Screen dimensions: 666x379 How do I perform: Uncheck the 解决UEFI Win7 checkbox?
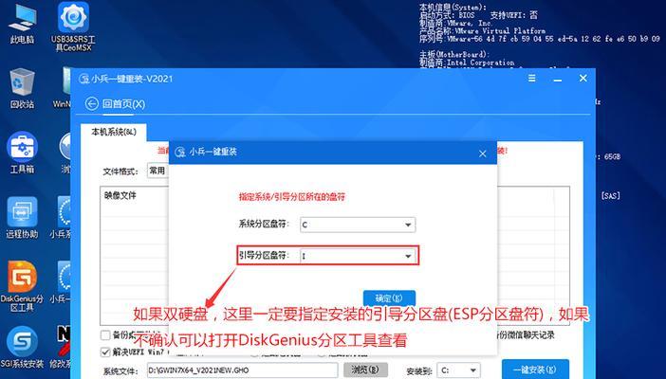105,352
